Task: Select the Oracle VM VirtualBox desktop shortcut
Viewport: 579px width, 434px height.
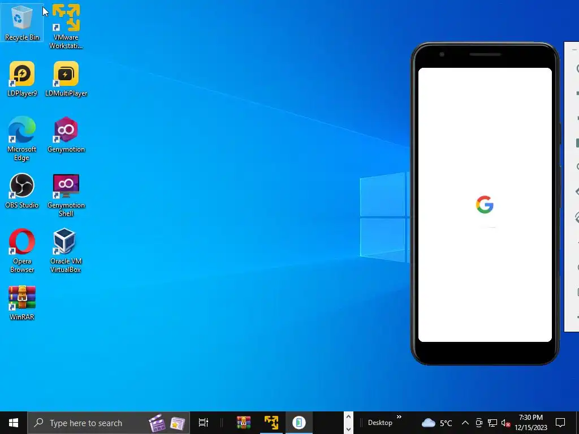Action: tap(66, 251)
